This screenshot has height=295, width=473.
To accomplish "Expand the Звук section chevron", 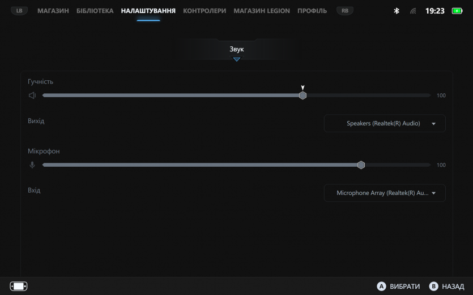I will point(237,59).
